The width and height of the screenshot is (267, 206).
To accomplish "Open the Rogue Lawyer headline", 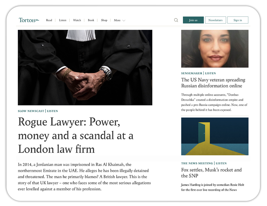I will 76,135.
